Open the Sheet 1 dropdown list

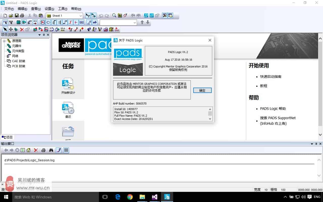click(x=81, y=16)
